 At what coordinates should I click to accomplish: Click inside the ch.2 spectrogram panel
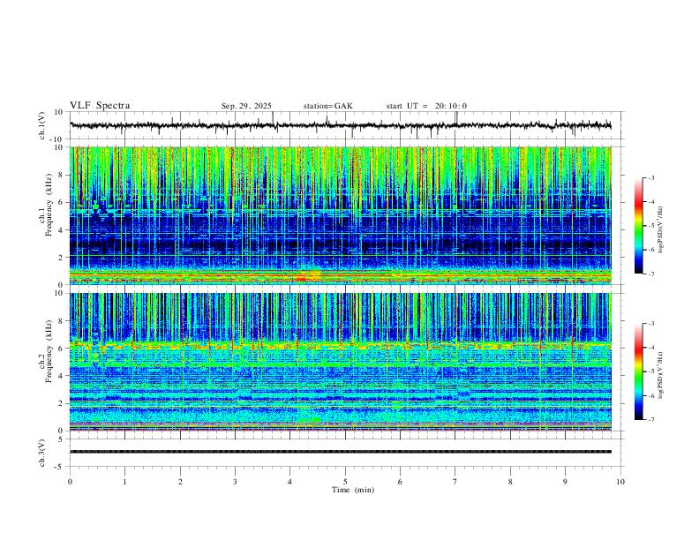[x=341, y=362]
